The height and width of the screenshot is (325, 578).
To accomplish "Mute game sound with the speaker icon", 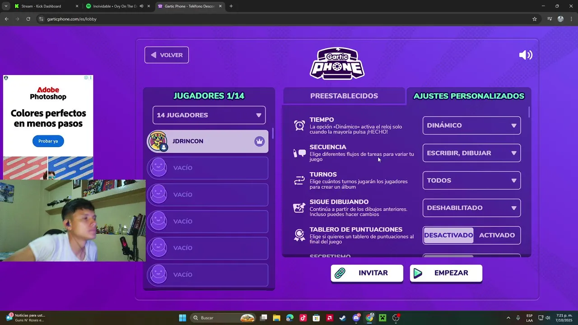I will click(526, 55).
